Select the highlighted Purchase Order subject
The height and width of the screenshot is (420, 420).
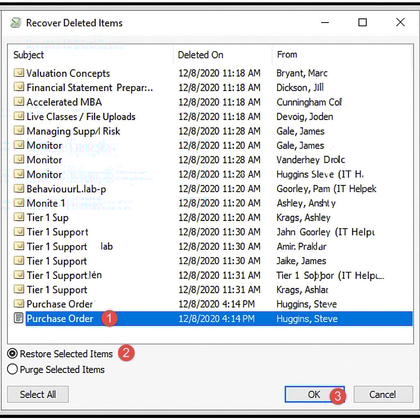(60, 318)
